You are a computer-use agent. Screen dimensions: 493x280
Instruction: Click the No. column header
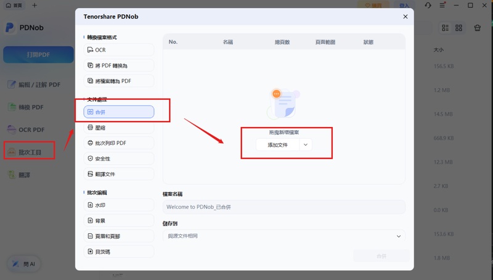pyautogui.click(x=173, y=42)
